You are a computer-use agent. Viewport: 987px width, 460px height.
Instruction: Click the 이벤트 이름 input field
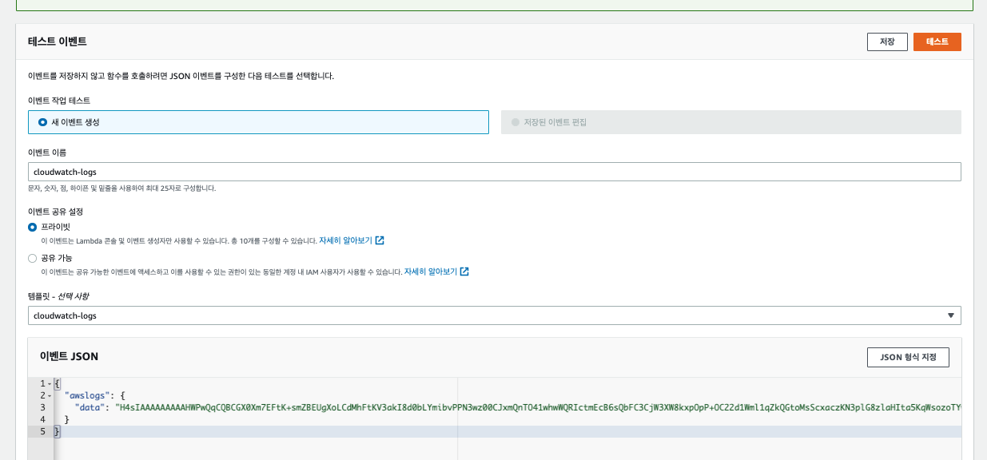click(x=494, y=172)
